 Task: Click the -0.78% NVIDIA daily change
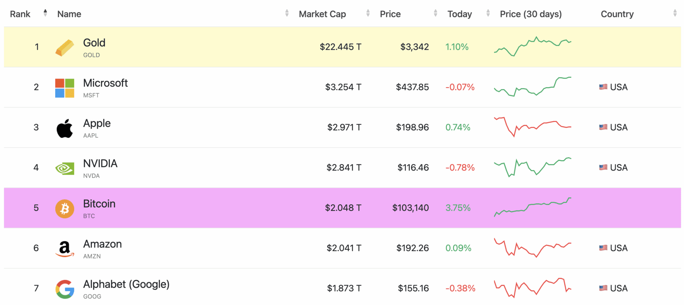click(x=460, y=167)
